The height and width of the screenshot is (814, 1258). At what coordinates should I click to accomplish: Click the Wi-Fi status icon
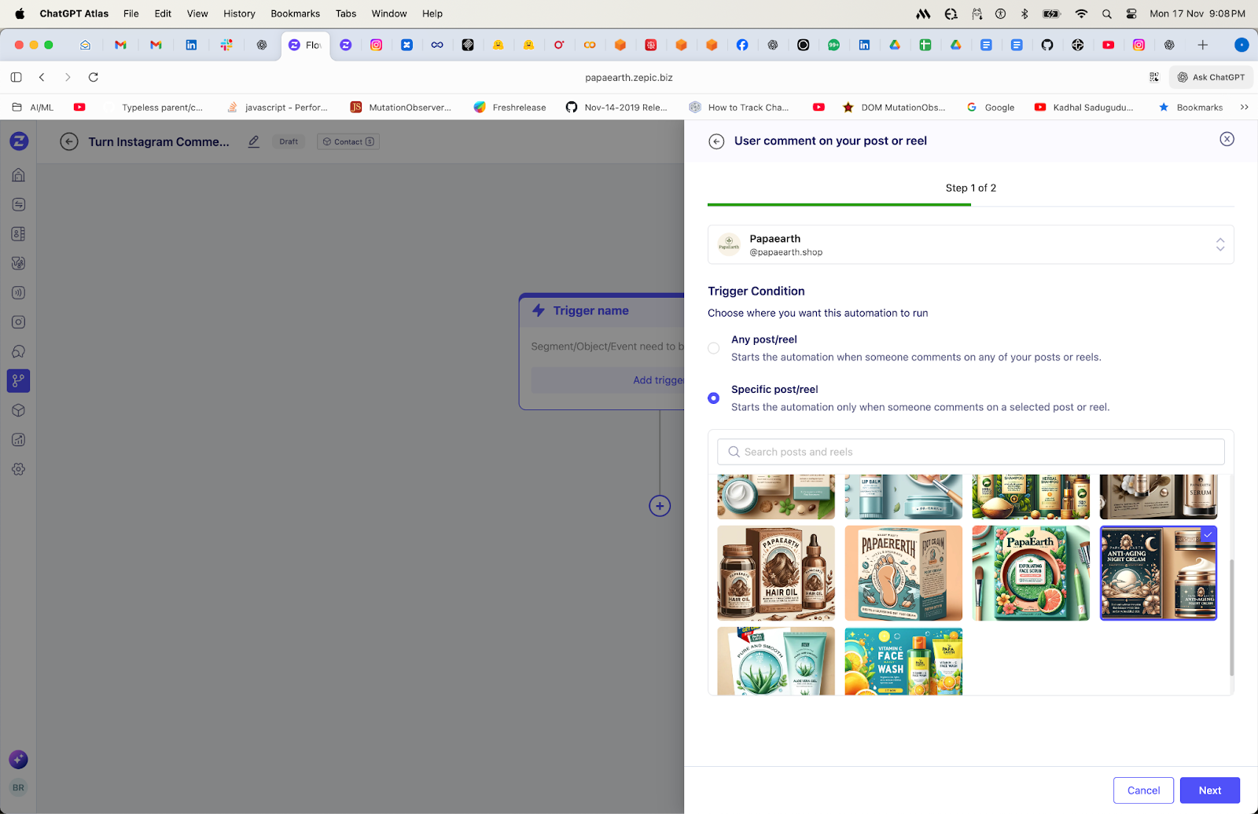click(1081, 13)
